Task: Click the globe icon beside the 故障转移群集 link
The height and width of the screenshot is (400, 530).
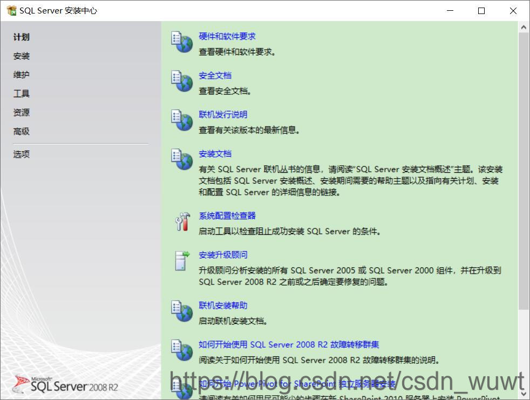Action: pos(182,350)
